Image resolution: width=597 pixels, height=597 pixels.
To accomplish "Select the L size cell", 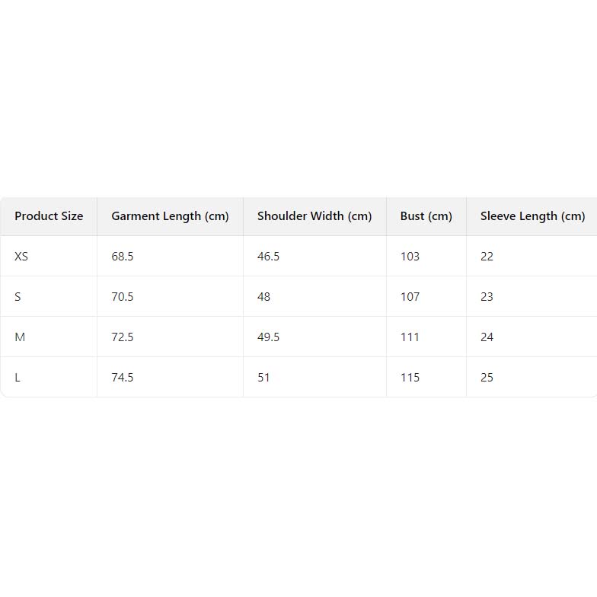I will coord(18,378).
